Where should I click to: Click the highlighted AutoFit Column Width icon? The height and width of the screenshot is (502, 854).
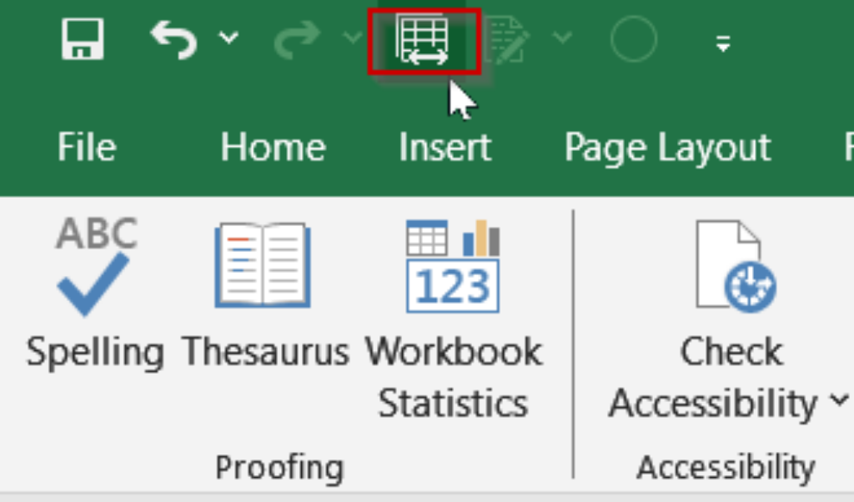pos(422,38)
